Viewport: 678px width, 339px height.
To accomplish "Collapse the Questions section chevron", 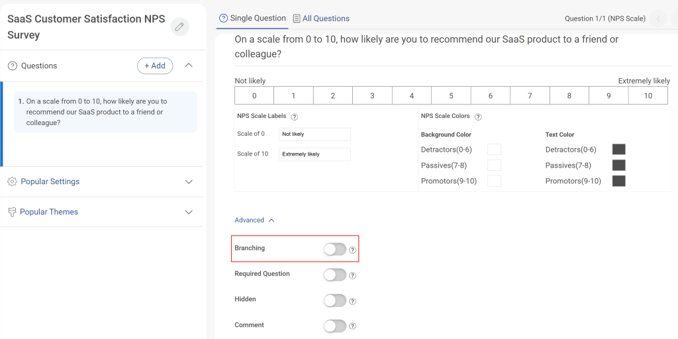I will (x=189, y=66).
